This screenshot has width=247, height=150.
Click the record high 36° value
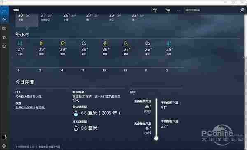(148, 107)
